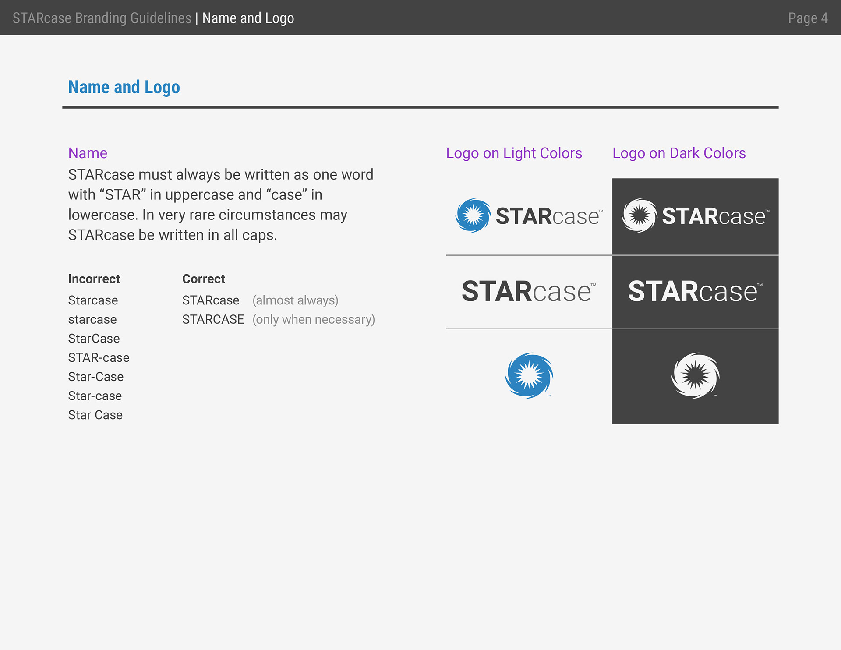Click the full STARcase logo text on light
The image size is (841, 650).
[x=549, y=216]
